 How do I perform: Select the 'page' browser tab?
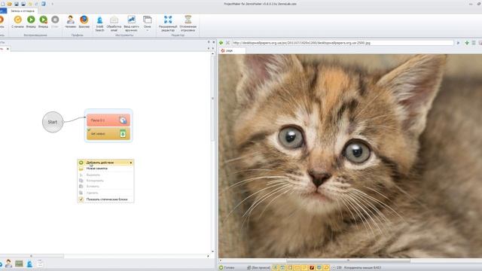click(x=232, y=50)
